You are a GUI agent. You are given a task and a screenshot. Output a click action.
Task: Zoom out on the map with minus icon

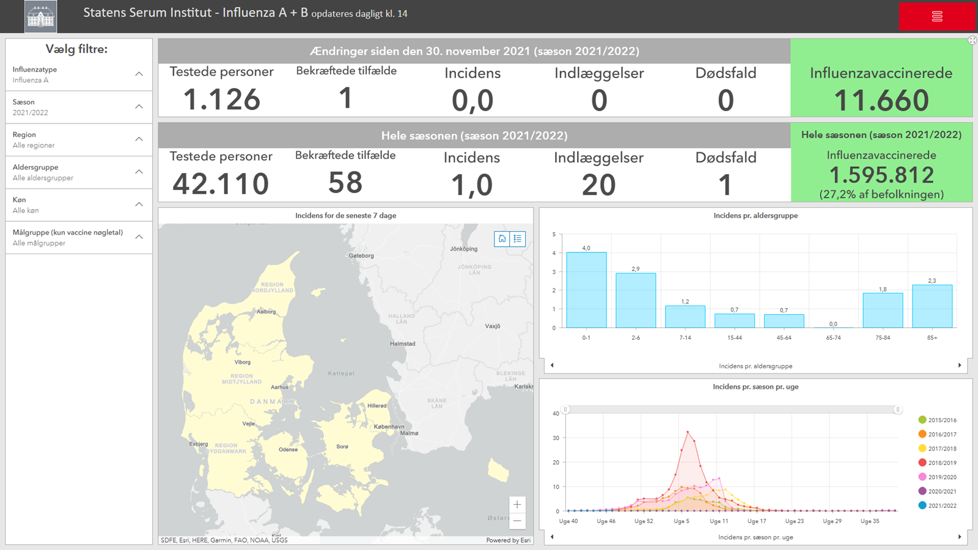pos(517,520)
